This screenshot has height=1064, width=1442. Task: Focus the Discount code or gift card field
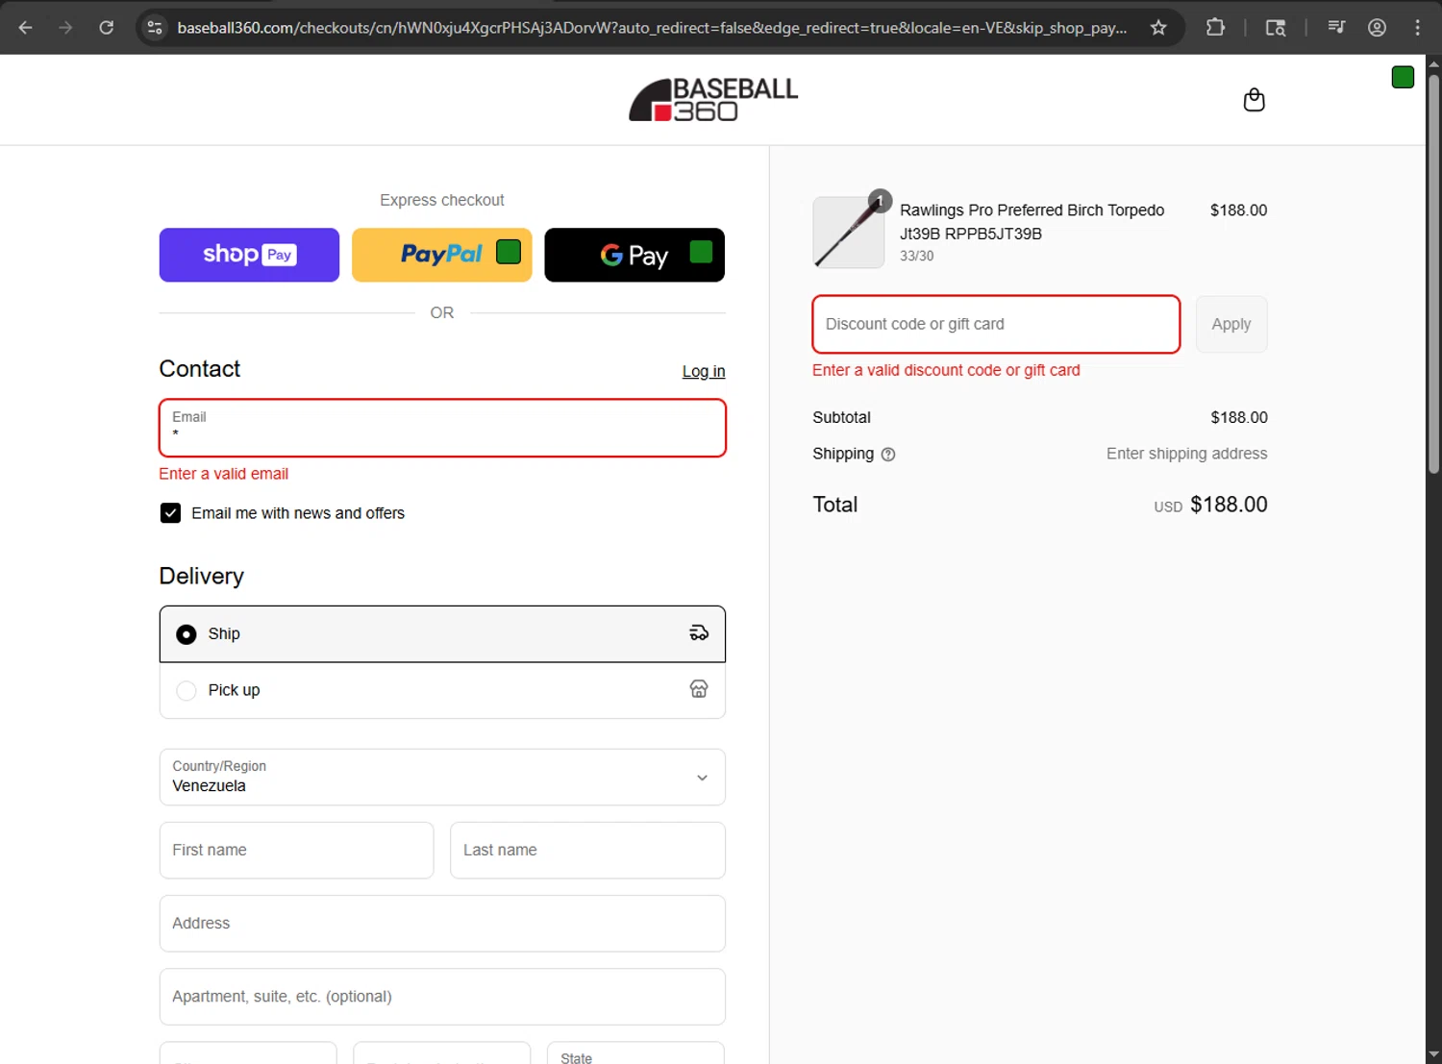[x=996, y=324]
